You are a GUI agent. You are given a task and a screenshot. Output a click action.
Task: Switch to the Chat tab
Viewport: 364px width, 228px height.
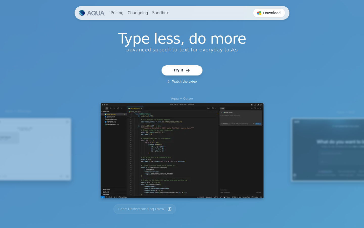pyautogui.click(x=222, y=108)
